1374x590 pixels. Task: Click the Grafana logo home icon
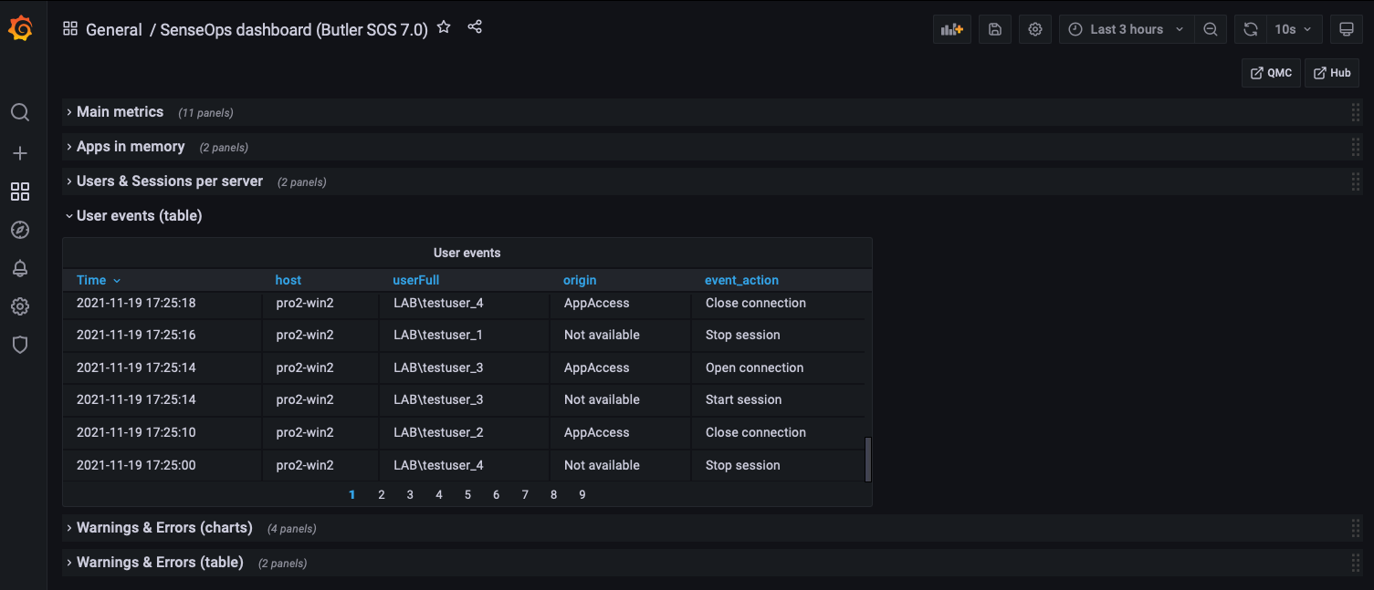[20, 29]
